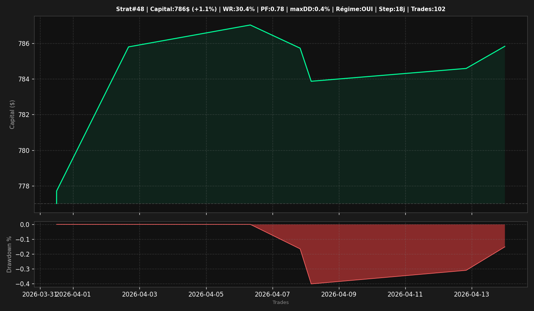Click the "2026-04-09" date label
Screen dimensions: 534x311
click(339, 295)
